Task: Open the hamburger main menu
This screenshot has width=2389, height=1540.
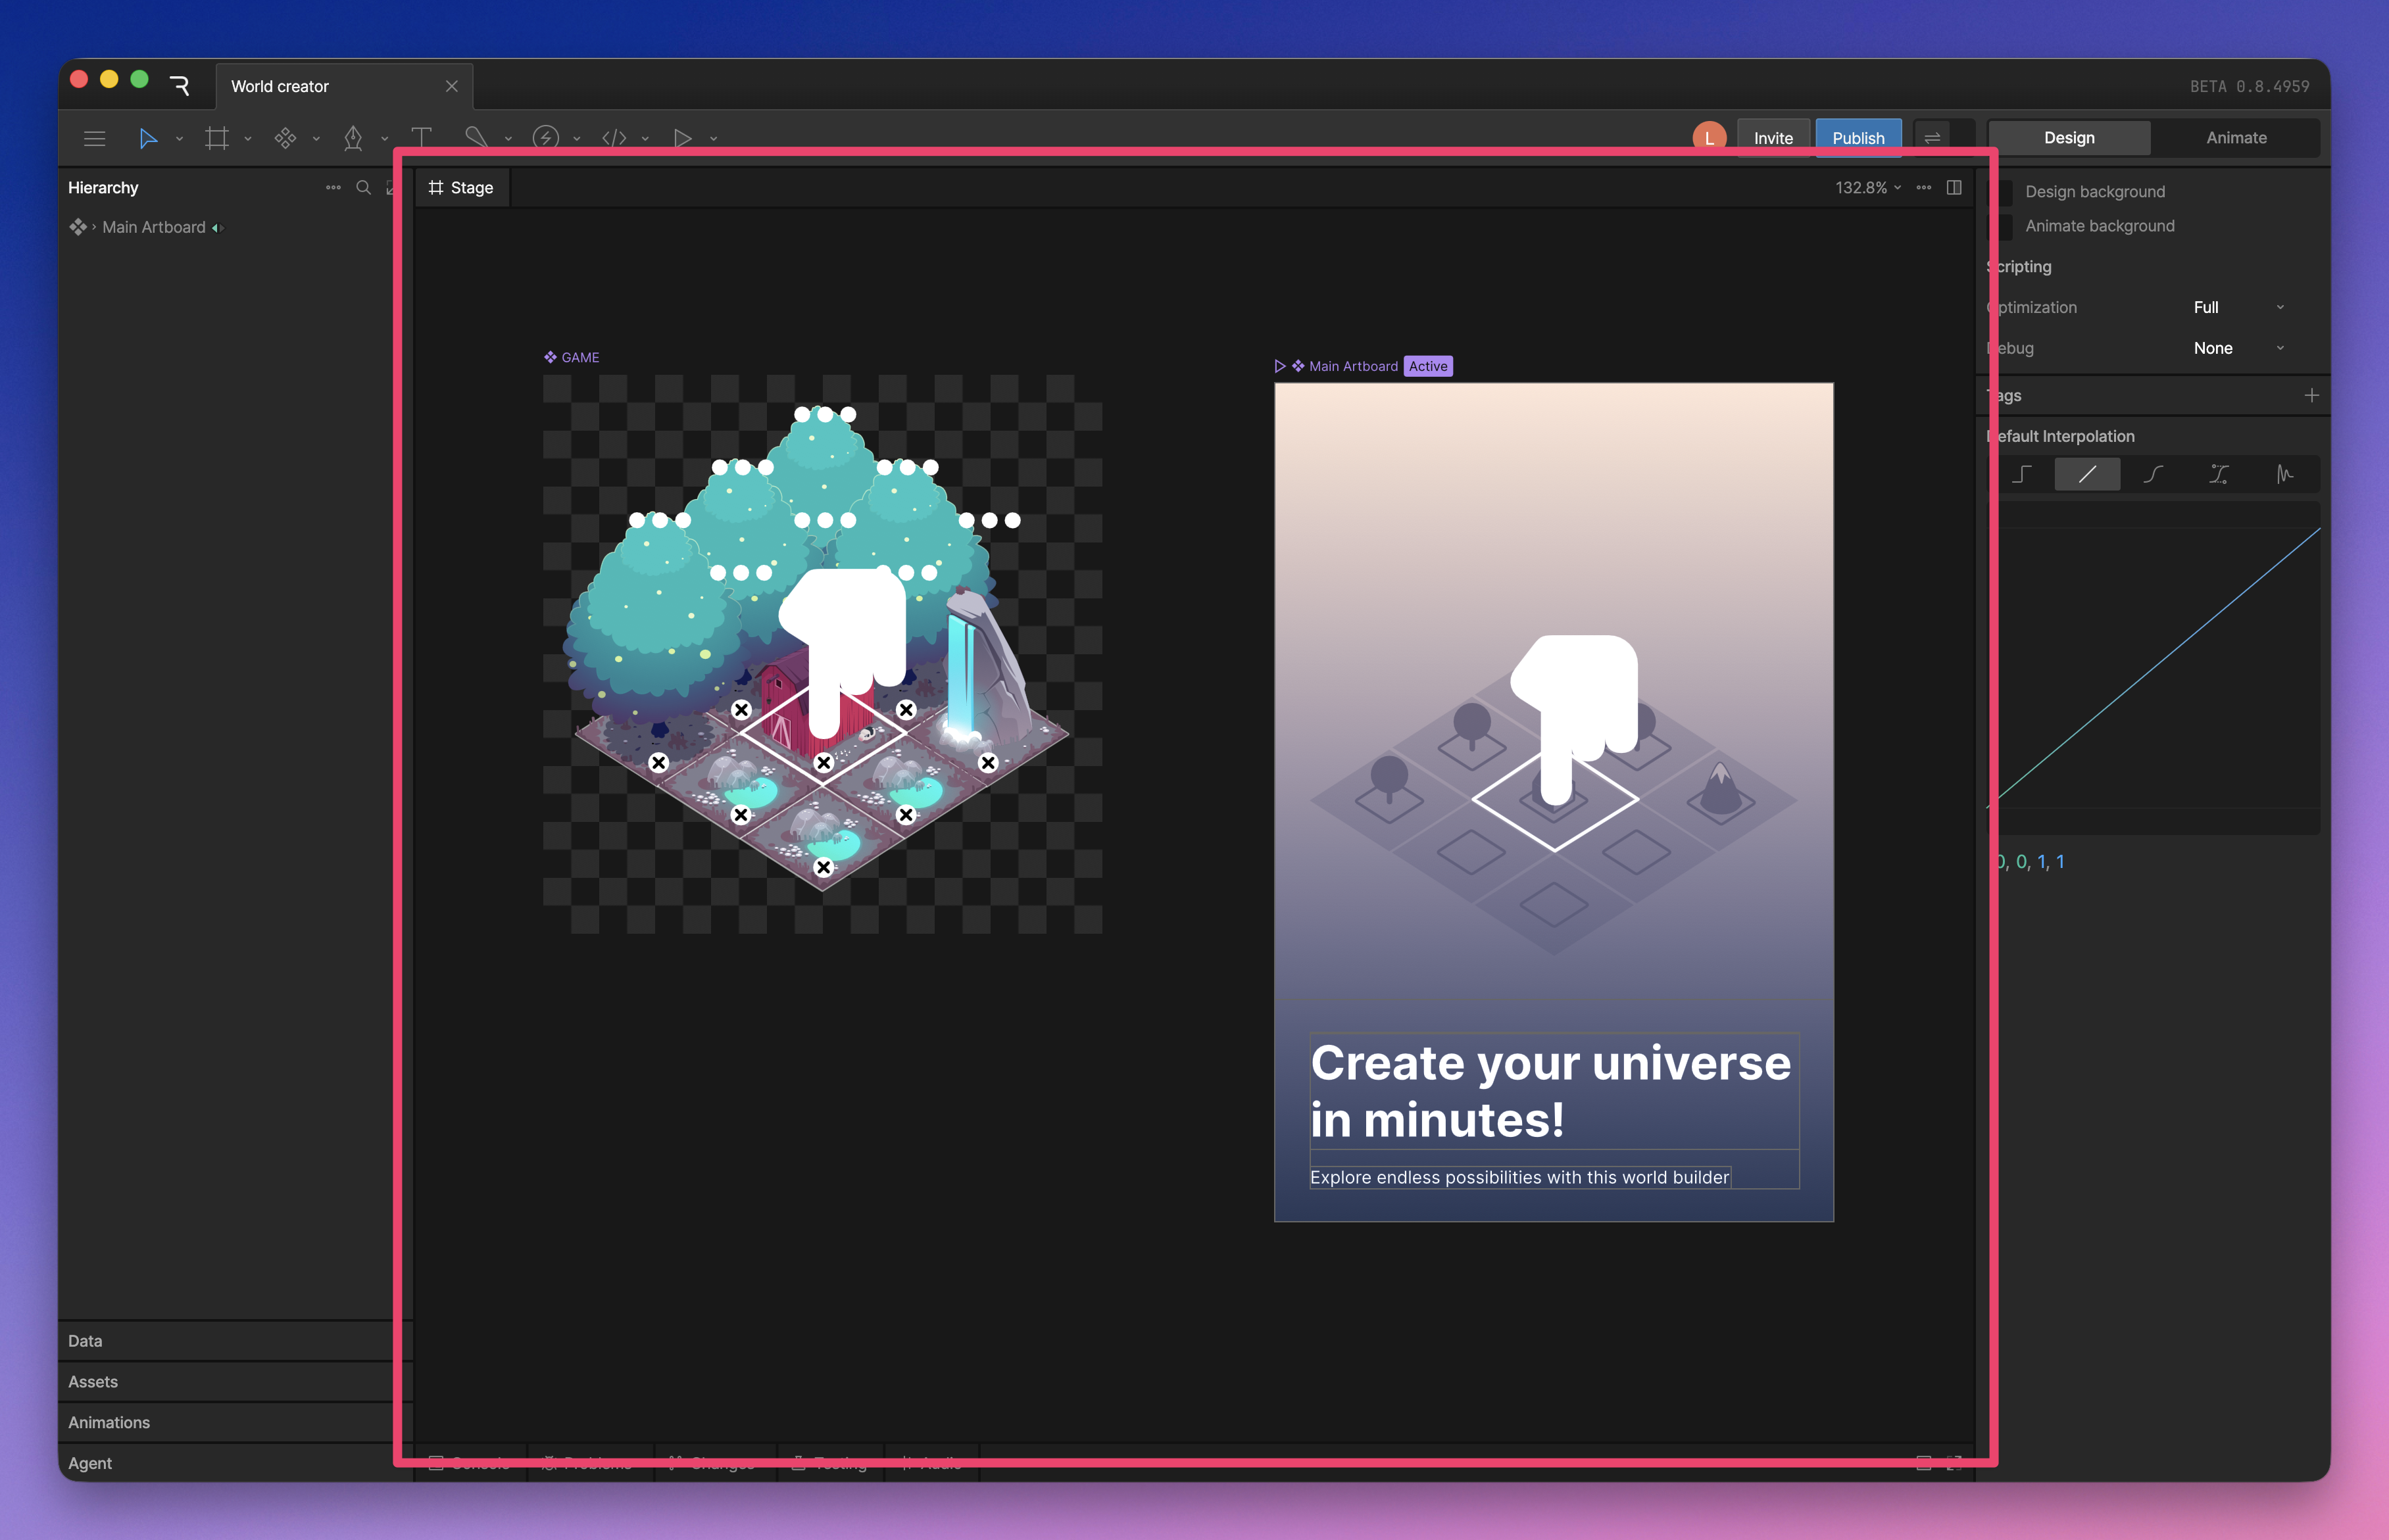Action: coord(94,138)
